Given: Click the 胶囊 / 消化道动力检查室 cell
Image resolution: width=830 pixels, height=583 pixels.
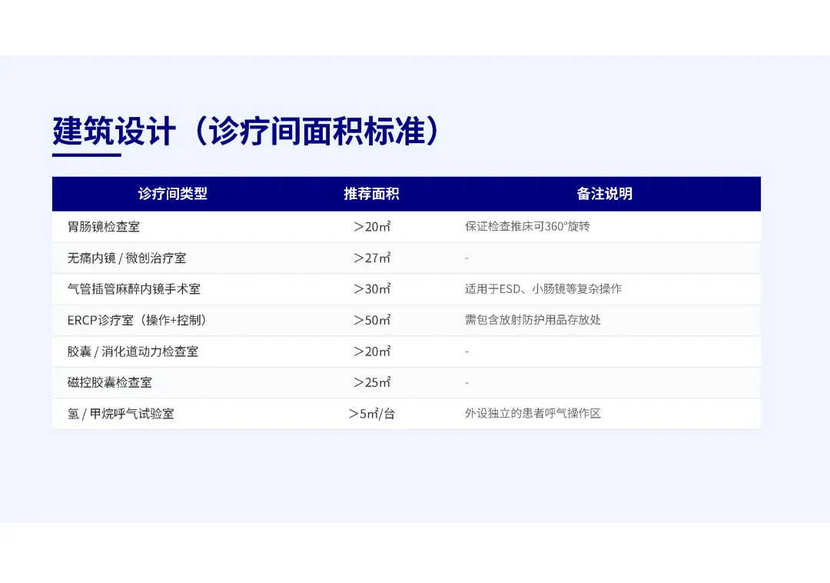Looking at the screenshot, I should pyautogui.click(x=133, y=351).
